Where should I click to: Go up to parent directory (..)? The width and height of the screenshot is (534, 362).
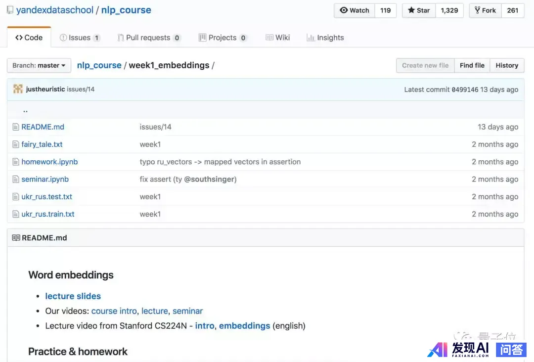[x=26, y=110]
